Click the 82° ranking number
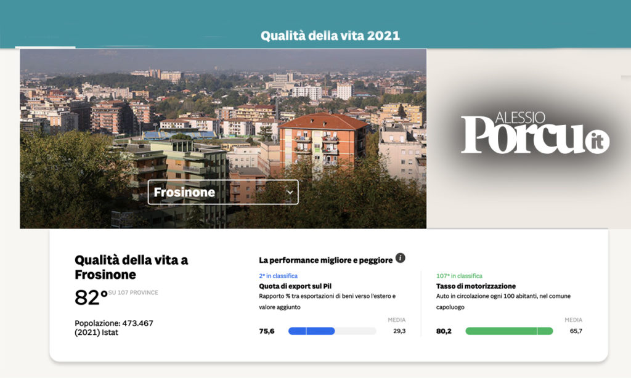The height and width of the screenshot is (378, 631). [x=91, y=298]
